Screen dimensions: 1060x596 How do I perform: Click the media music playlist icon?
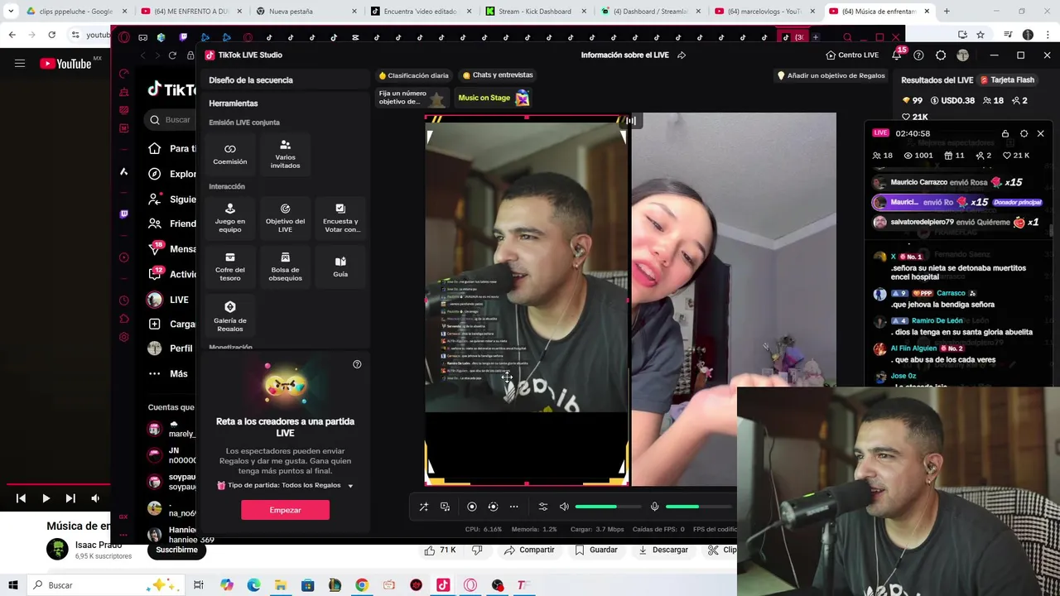point(446,507)
